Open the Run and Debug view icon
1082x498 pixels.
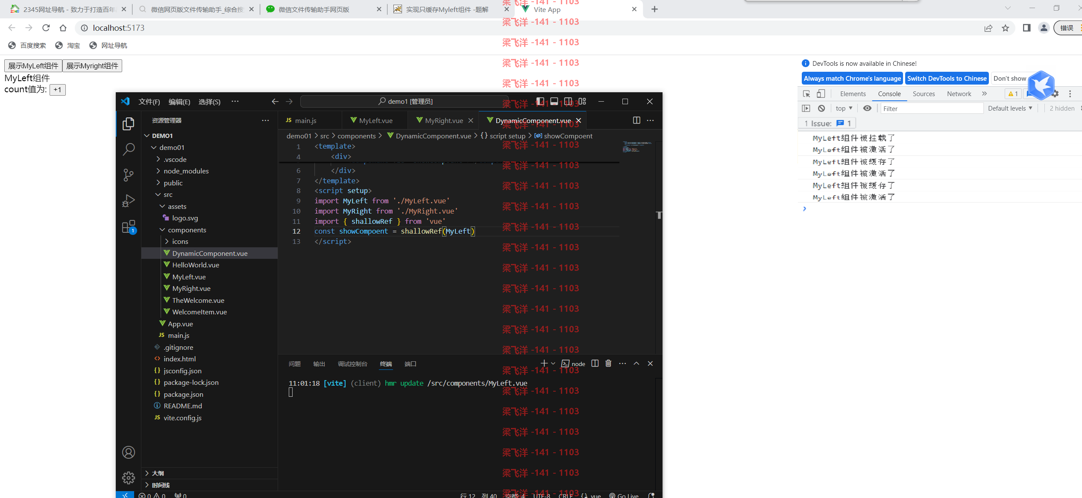(x=129, y=201)
